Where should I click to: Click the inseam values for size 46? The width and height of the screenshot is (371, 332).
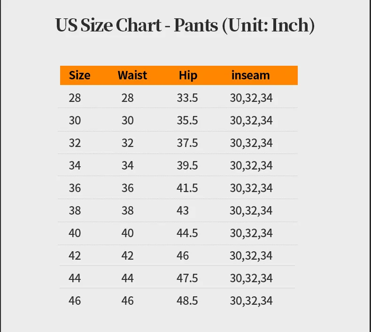pyautogui.click(x=251, y=301)
